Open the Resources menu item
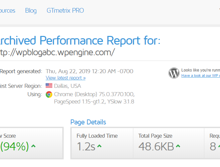 (7, 11)
